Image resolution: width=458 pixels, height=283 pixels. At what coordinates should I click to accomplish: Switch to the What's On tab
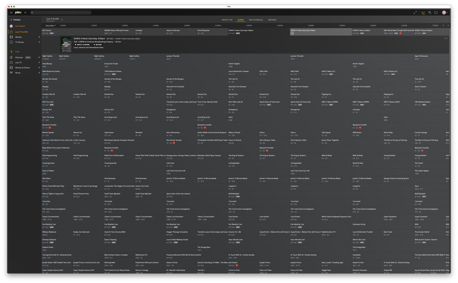tap(227, 20)
